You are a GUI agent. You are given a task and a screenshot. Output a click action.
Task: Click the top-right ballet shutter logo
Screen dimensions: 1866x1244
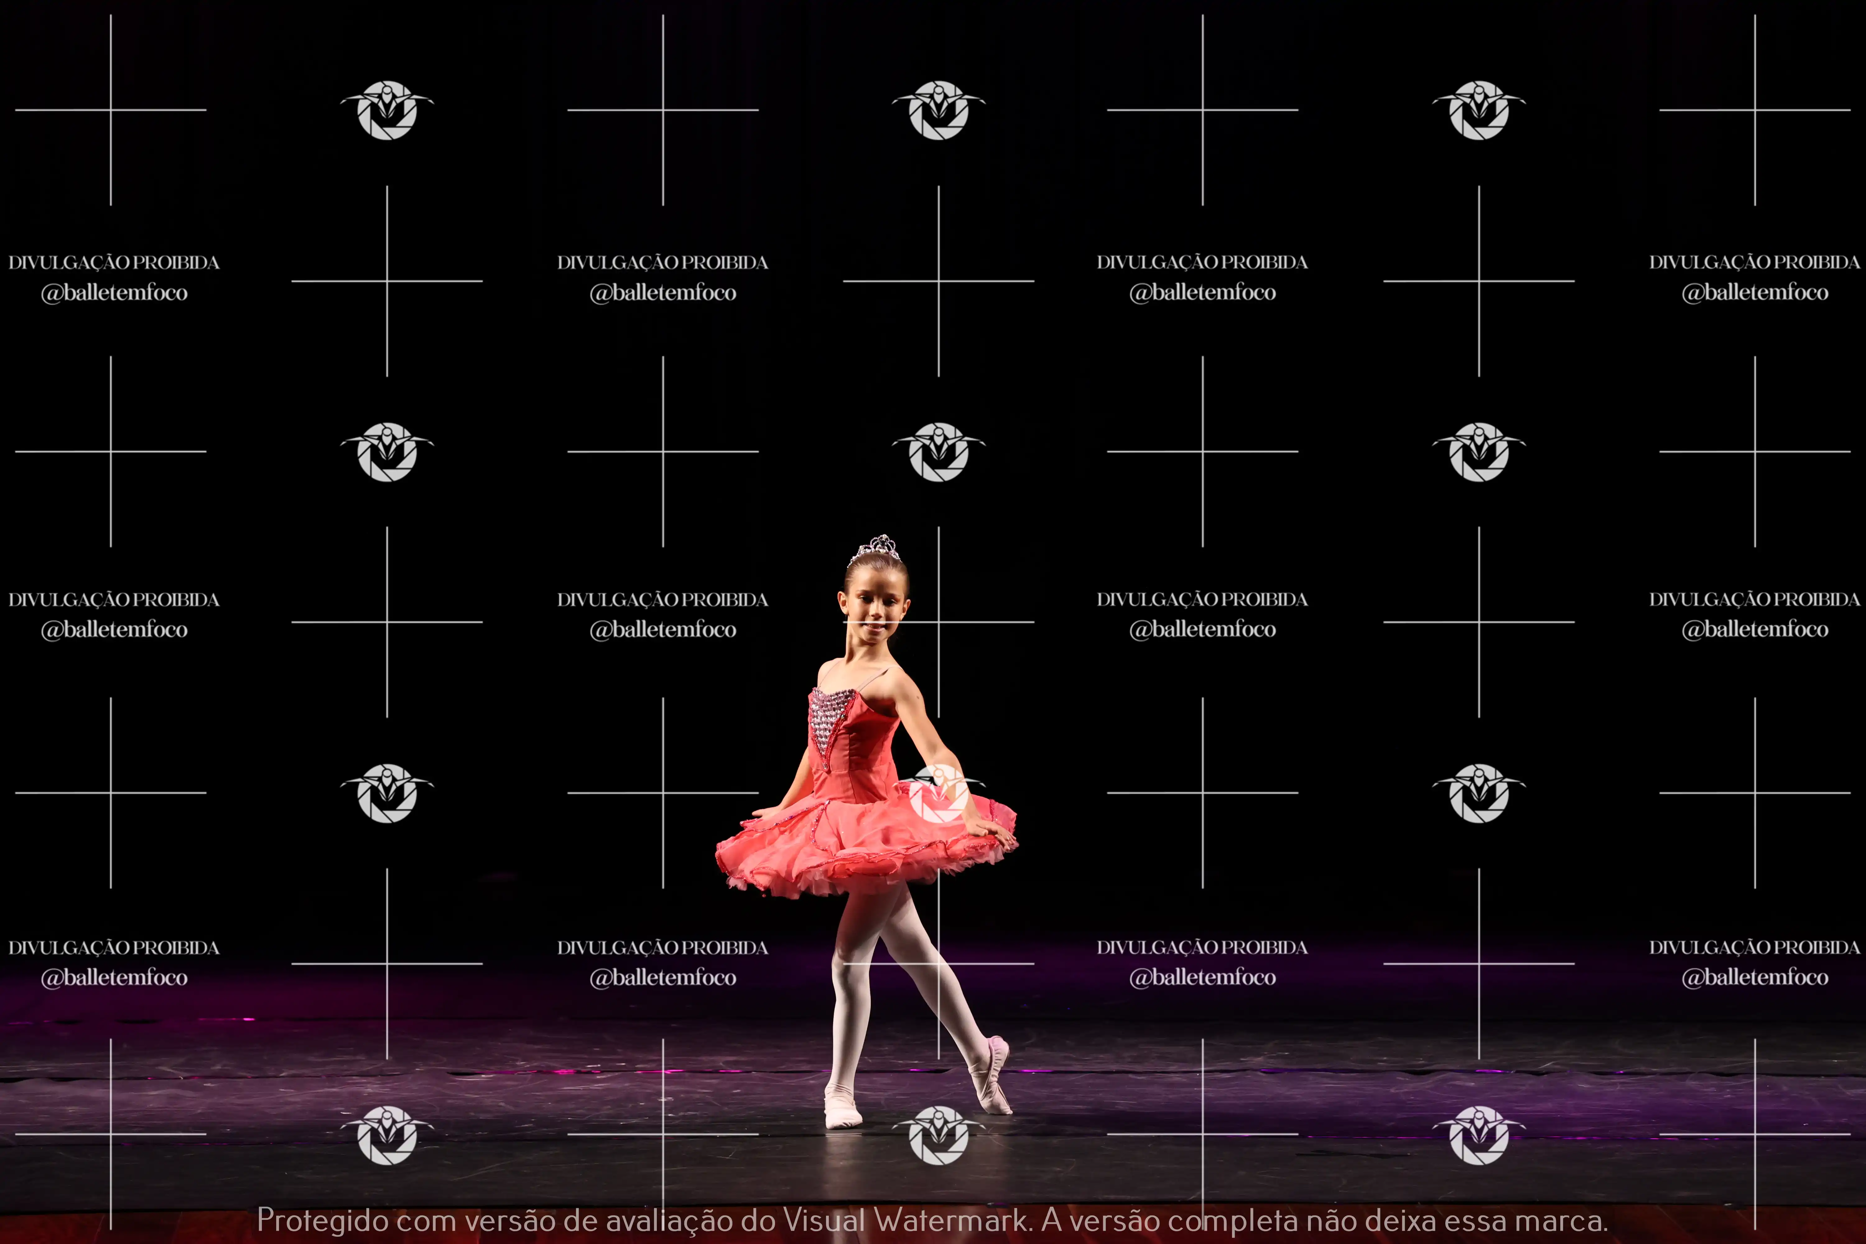pos(1479,110)
